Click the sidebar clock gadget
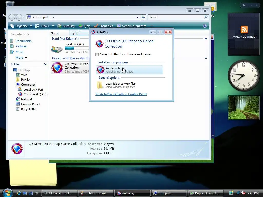 [243, 75]
